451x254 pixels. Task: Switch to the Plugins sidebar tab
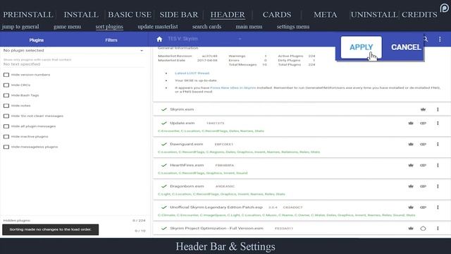coord(37,40)
